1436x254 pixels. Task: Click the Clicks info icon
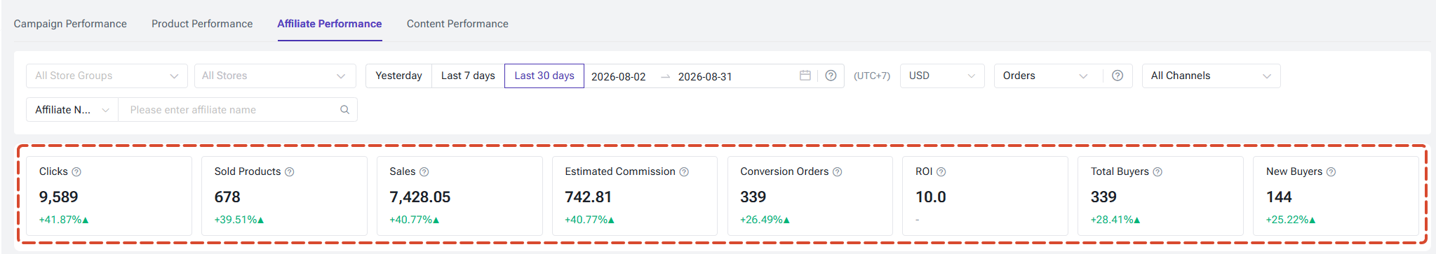tap(76, 172)
